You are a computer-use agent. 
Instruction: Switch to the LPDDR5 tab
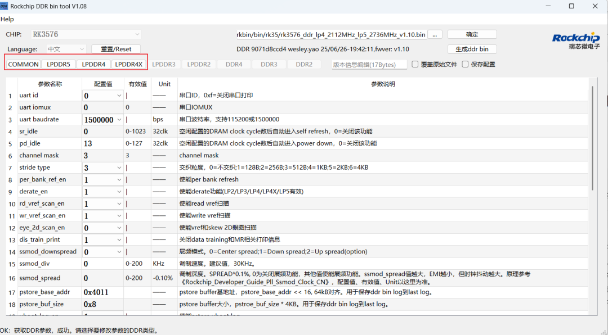pos(59,64)
